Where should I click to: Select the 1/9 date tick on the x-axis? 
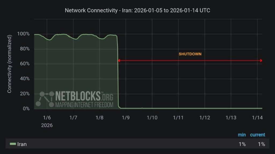[126, 118]
